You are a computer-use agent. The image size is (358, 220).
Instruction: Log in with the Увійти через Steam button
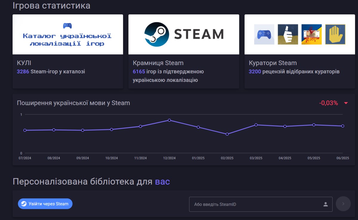point(45,204)
